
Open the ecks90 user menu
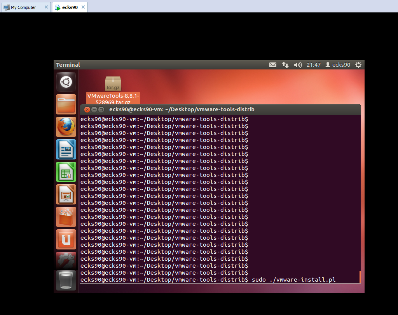[338, 65]
